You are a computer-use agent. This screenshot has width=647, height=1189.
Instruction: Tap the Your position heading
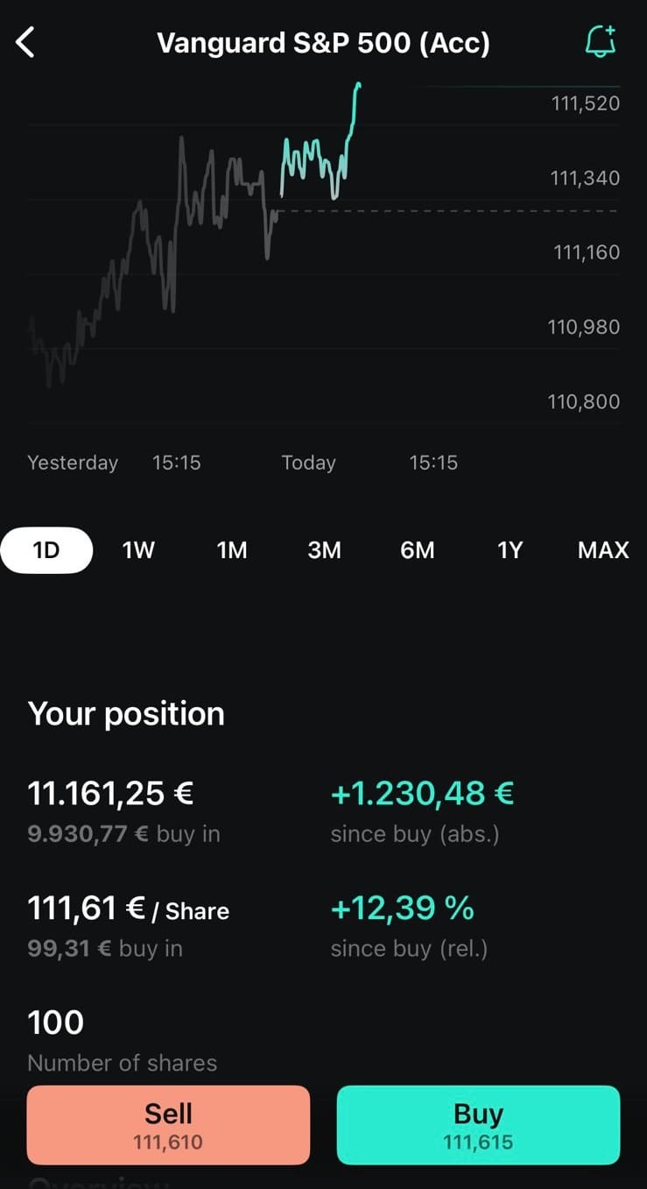click(126, 714)
